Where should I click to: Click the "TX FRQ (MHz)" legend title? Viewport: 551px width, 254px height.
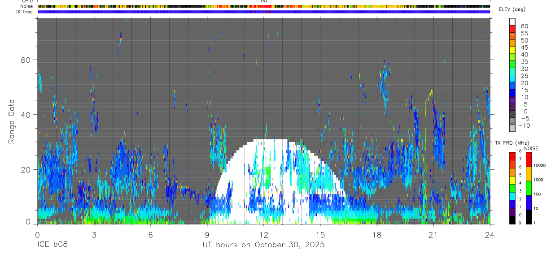click(512, 143)
